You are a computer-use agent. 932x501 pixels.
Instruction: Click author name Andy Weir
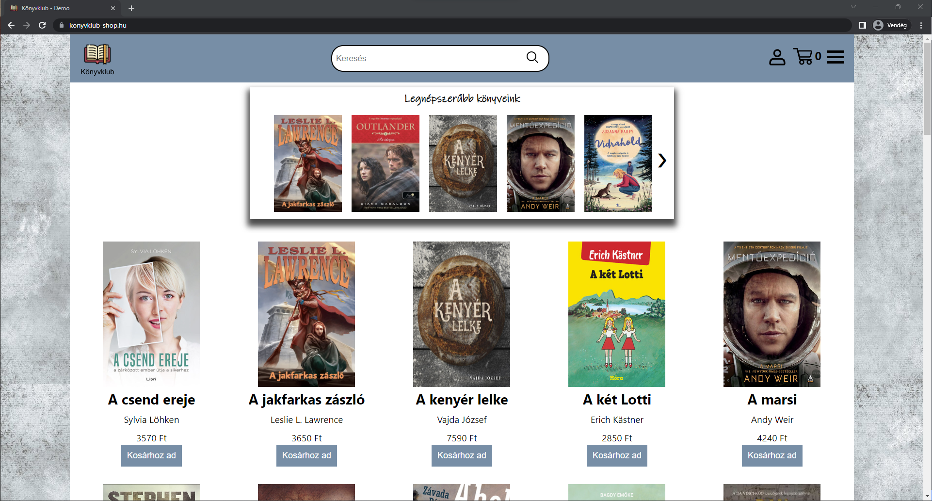point(772,420)
